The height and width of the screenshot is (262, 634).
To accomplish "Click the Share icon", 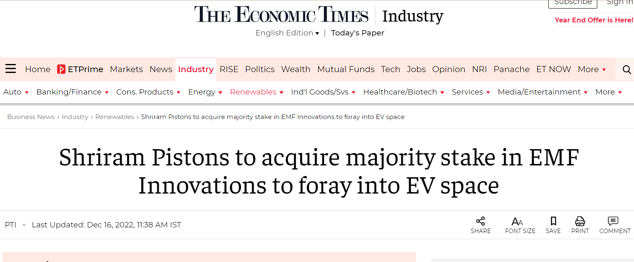I will [481, 221].
